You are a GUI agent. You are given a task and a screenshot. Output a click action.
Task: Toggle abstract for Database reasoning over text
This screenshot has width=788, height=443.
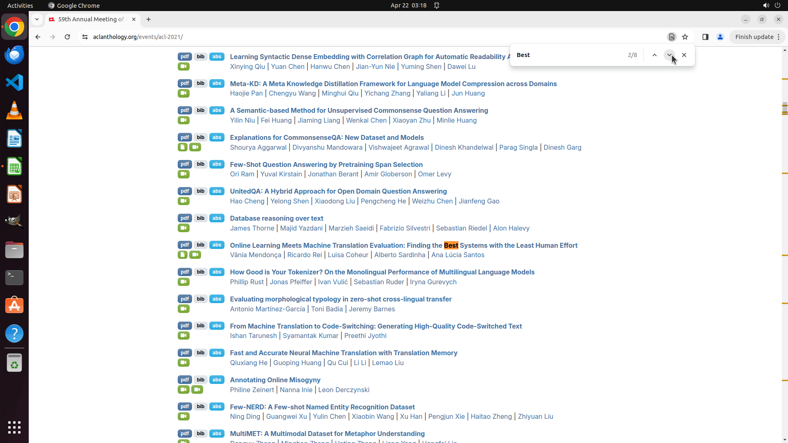217,218
